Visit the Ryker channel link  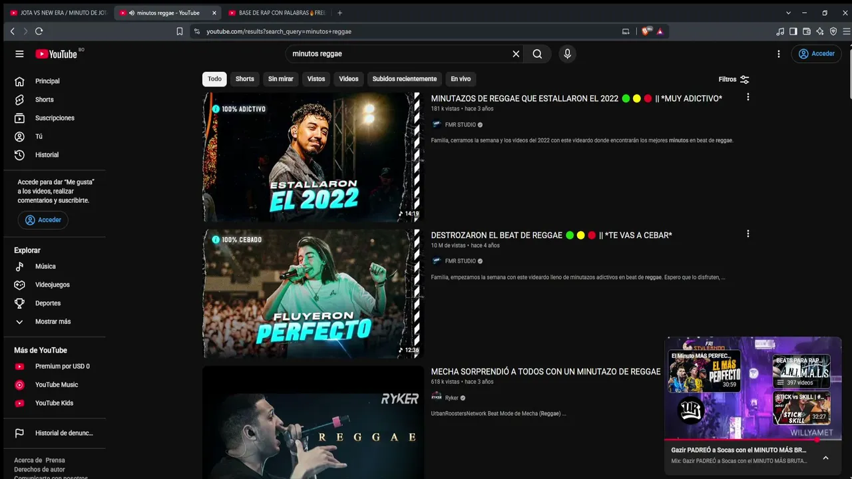pos(451,398)
